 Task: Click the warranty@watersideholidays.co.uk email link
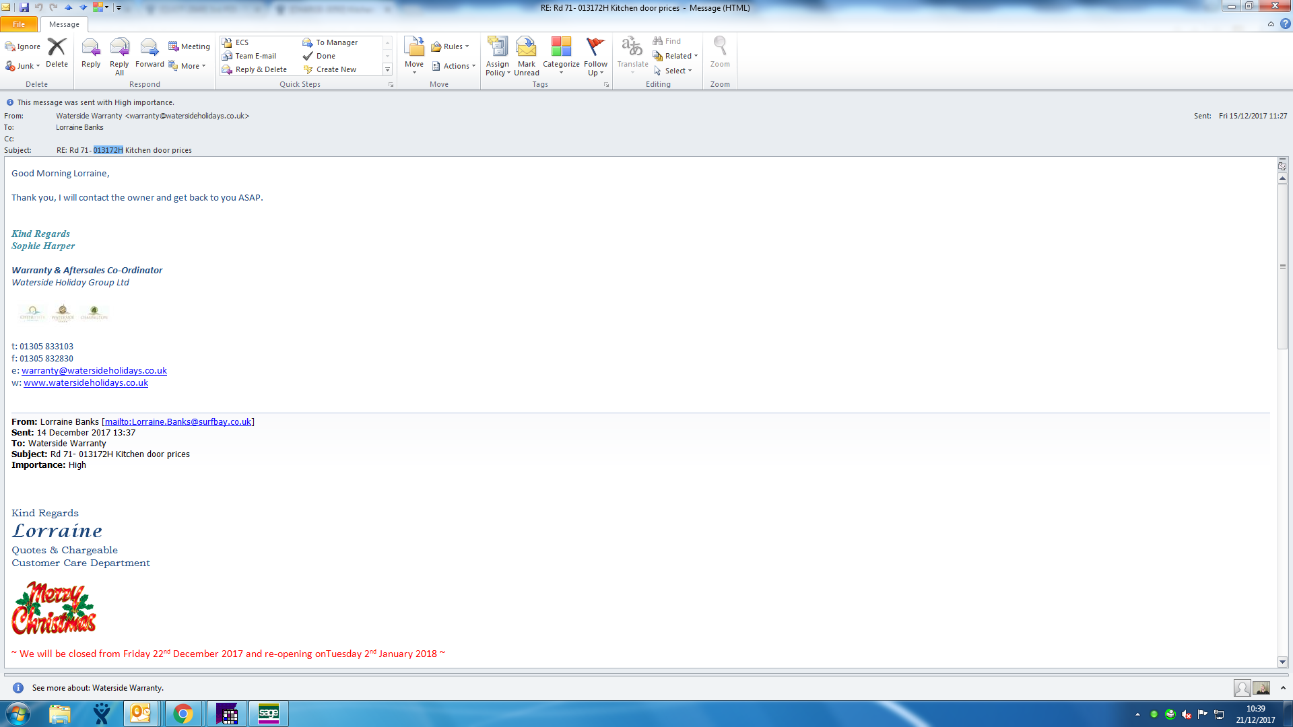94,371
